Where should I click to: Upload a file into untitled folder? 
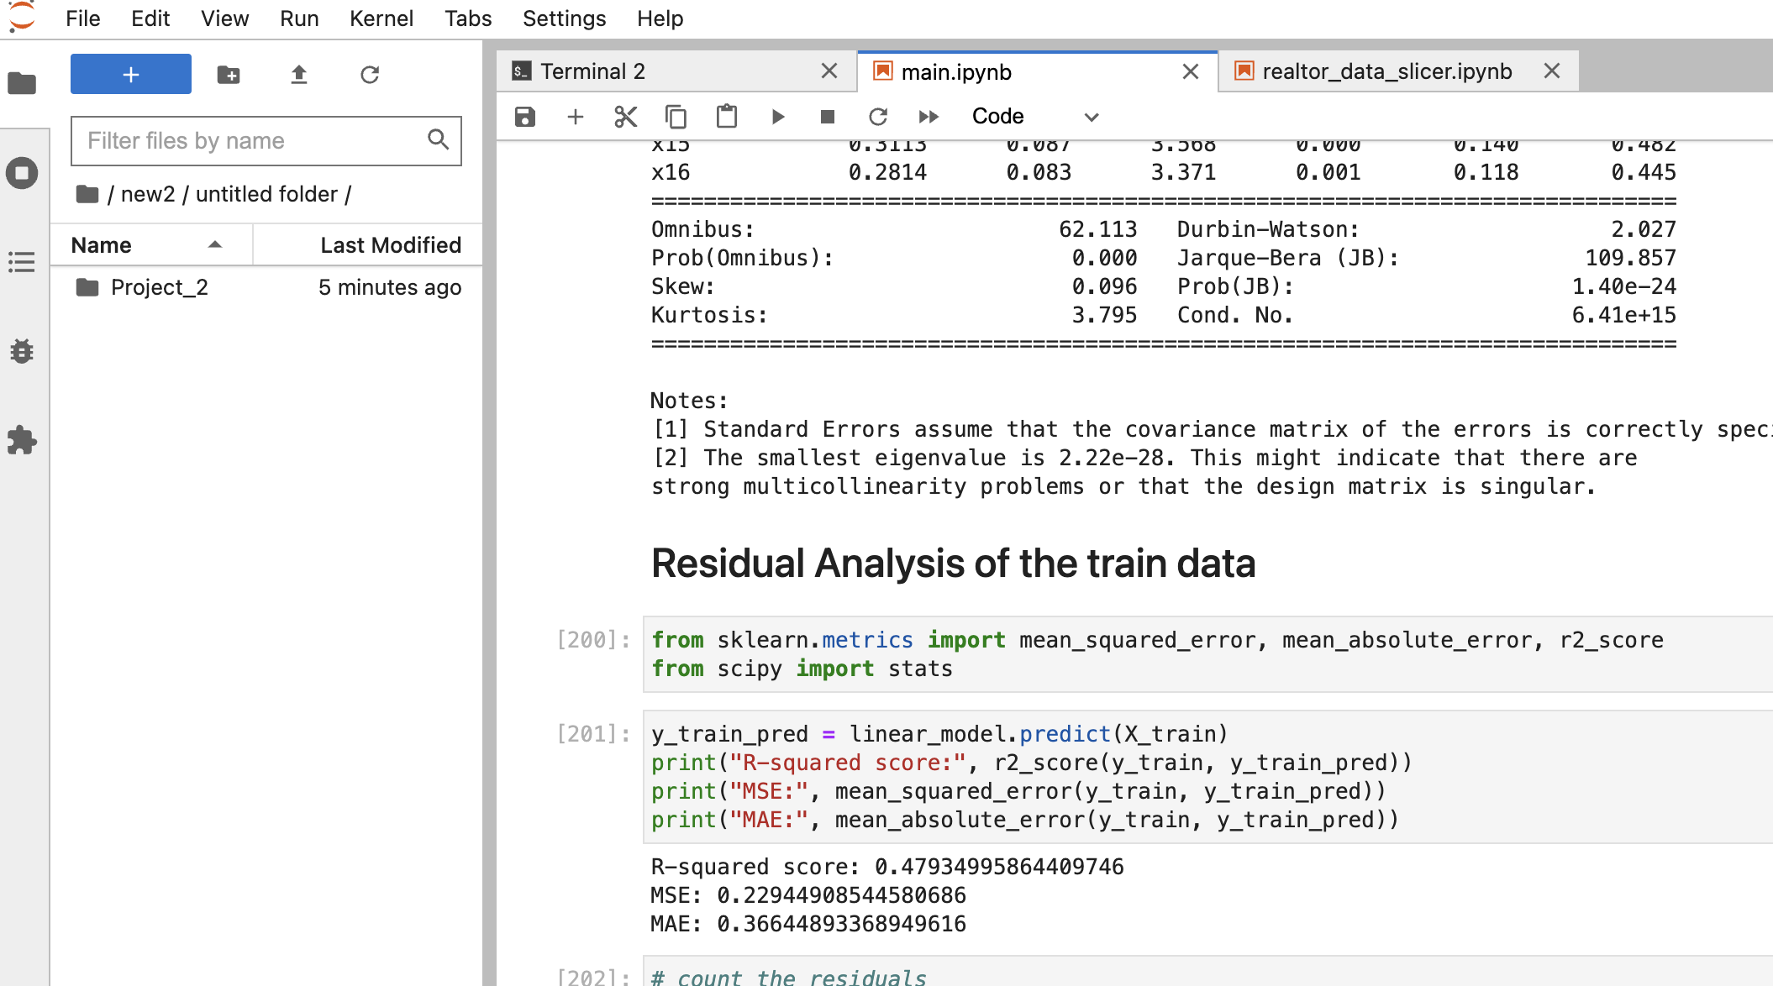pos(299,75)
